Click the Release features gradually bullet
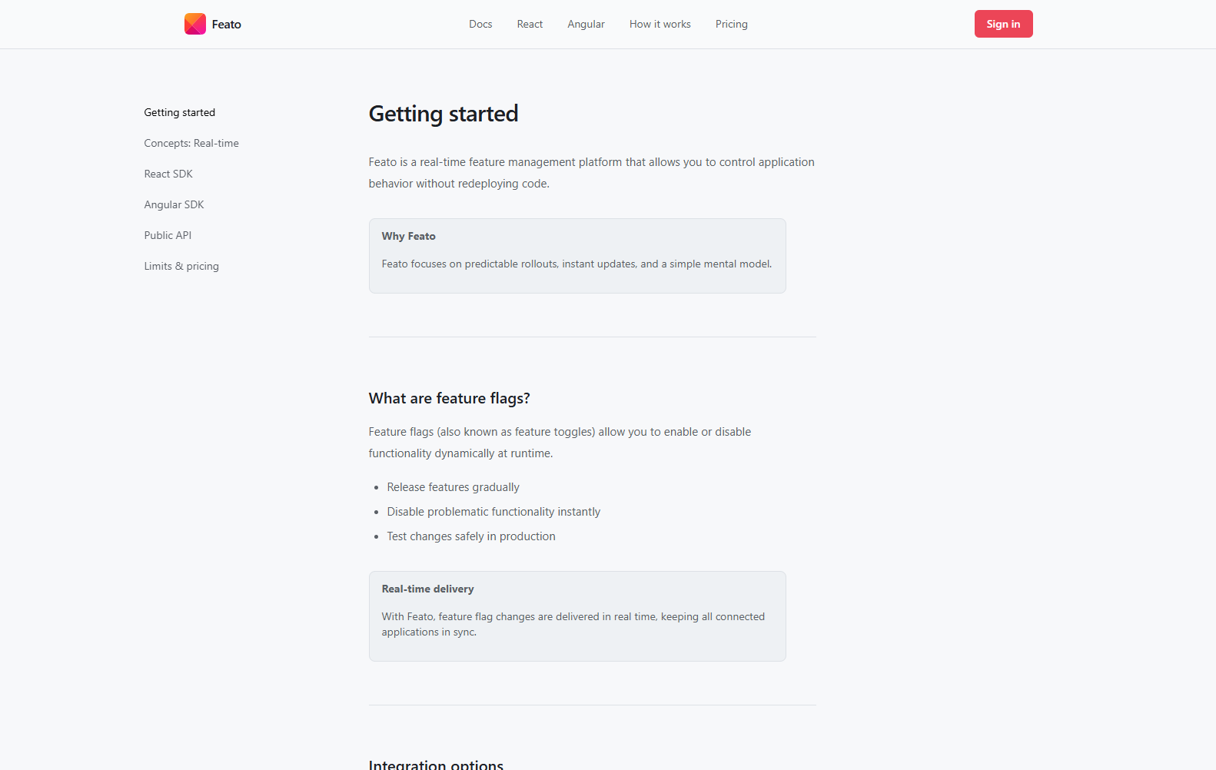The image size is (1216, 770). (x=453, y=487)
